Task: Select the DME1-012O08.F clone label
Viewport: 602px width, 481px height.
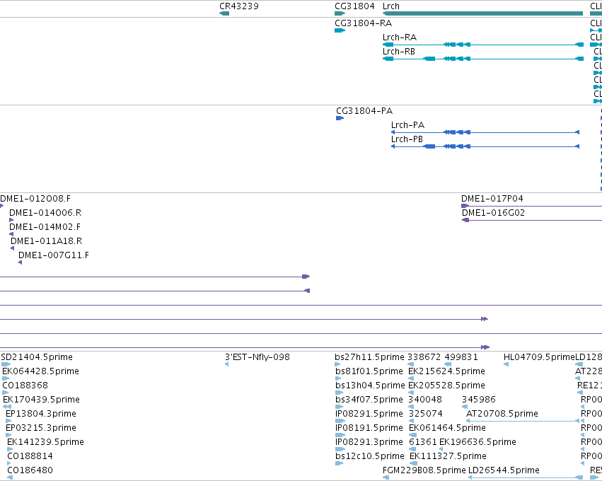Action: [x=35, y=199]
